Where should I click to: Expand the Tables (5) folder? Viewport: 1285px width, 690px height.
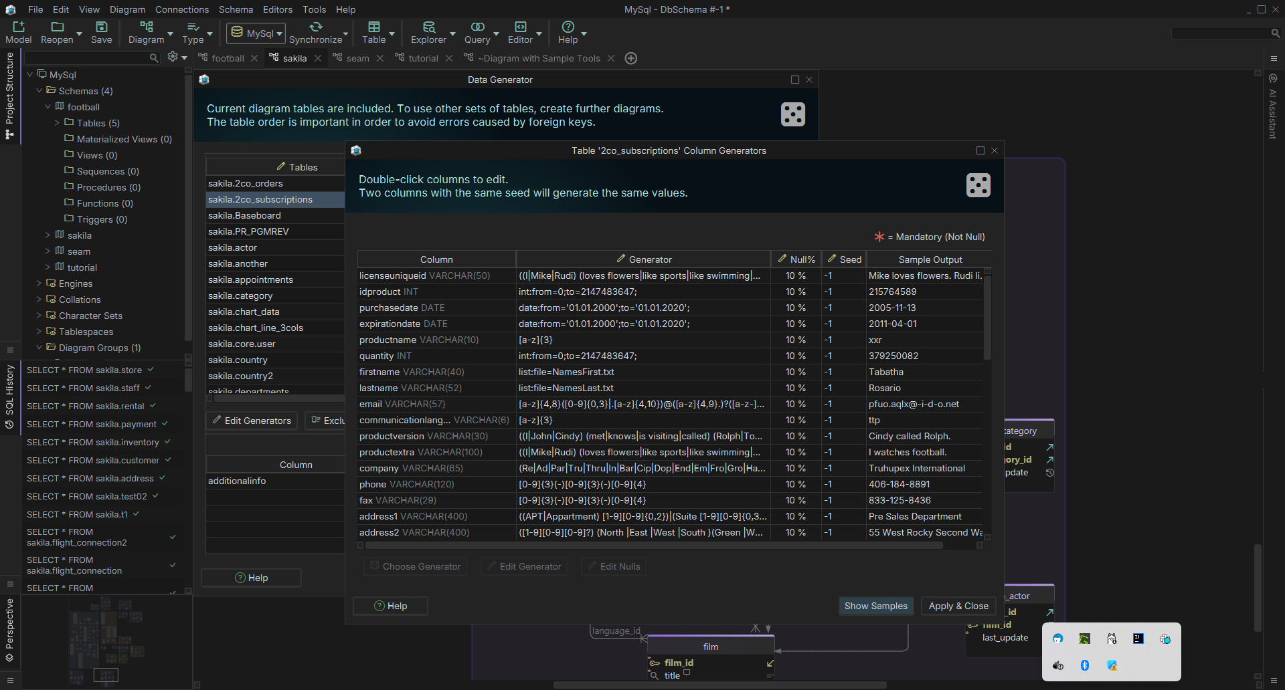coord(57,123)
